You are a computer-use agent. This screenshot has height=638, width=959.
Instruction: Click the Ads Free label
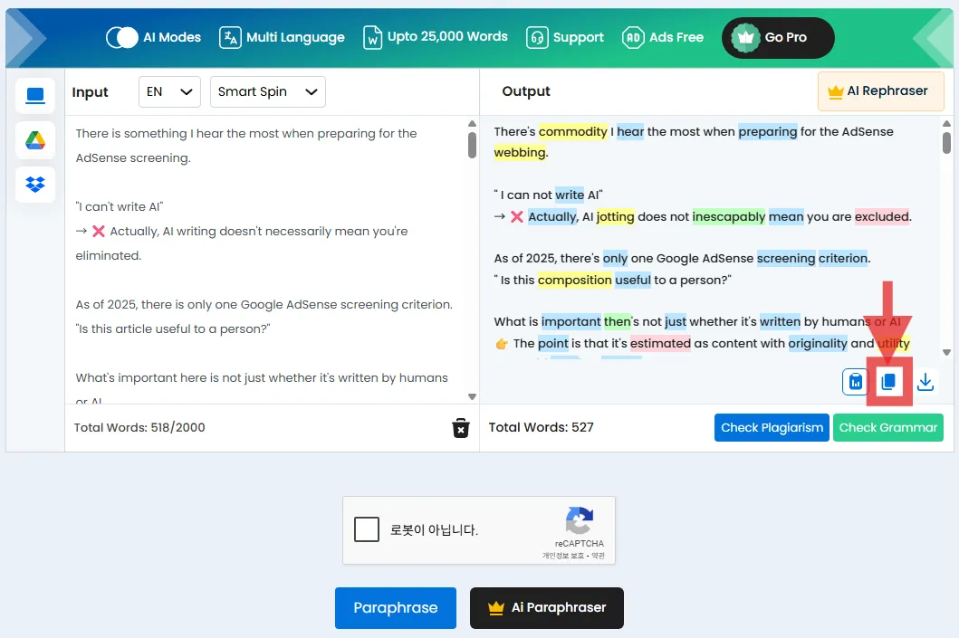pyautogui.click(x=676, y=37)
